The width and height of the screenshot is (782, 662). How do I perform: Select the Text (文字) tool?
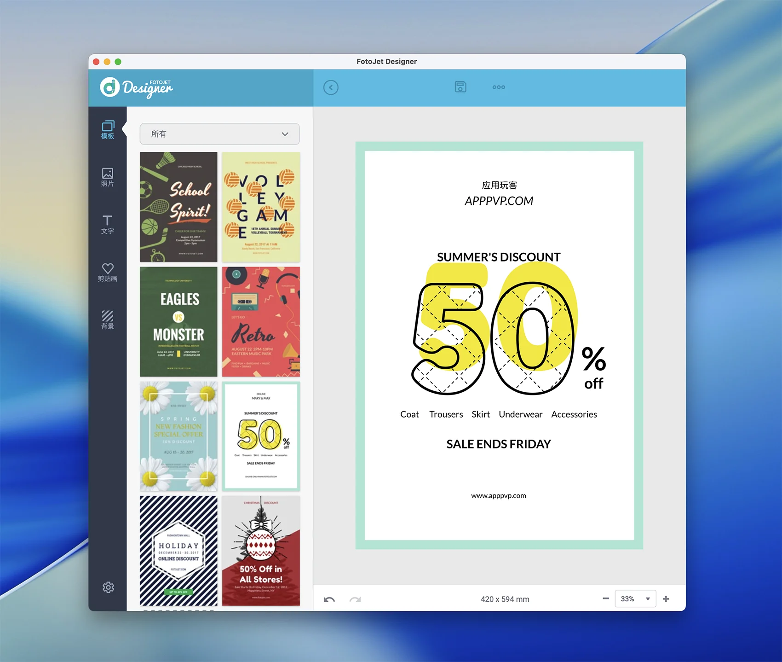107,225
